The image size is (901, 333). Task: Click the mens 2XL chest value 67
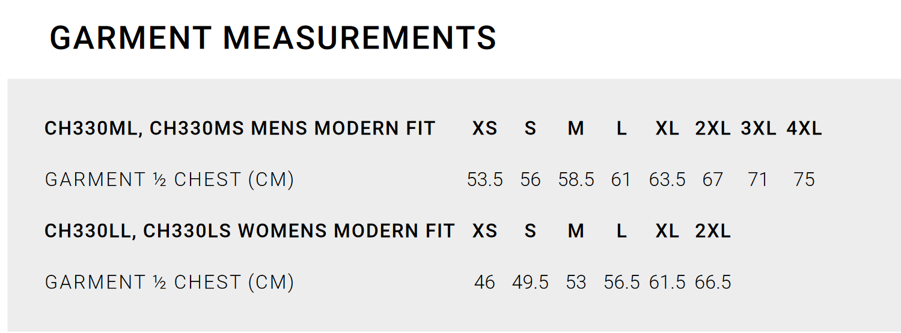click(713, 179)
